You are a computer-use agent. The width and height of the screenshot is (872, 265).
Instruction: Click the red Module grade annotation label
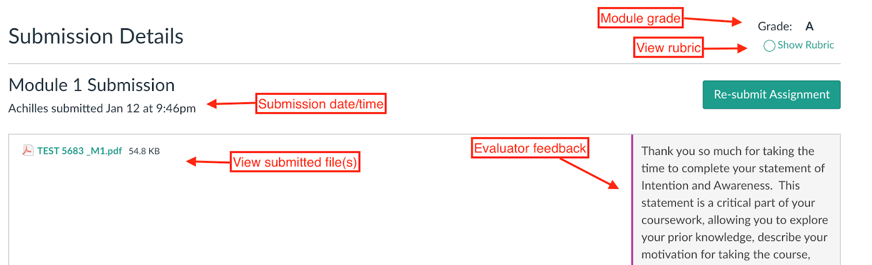pyautogui.click(x=640, y=19)
